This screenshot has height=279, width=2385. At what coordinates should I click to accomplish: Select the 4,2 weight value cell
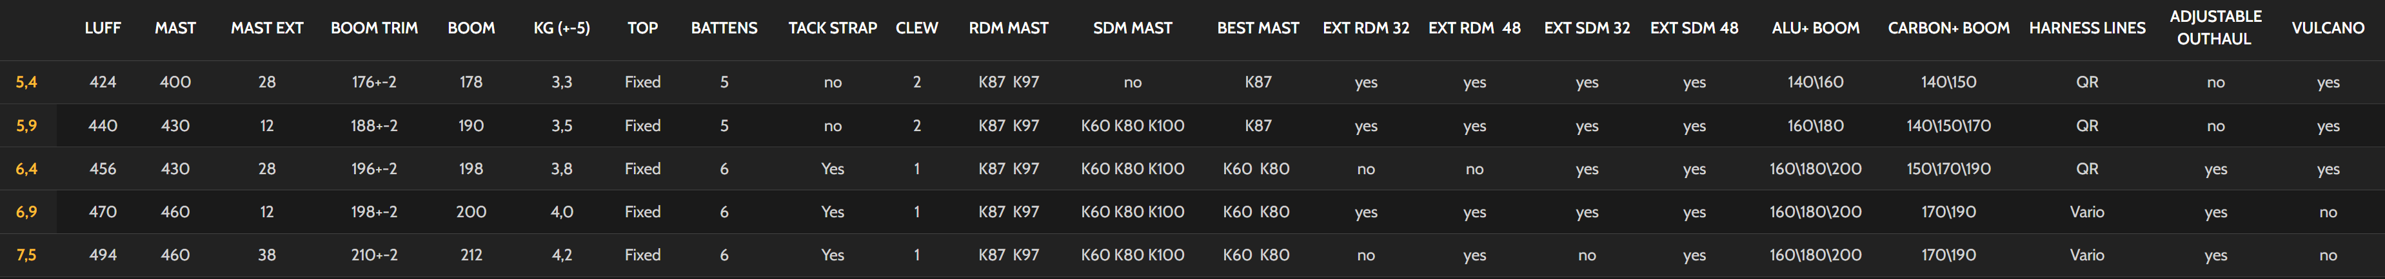562,255
